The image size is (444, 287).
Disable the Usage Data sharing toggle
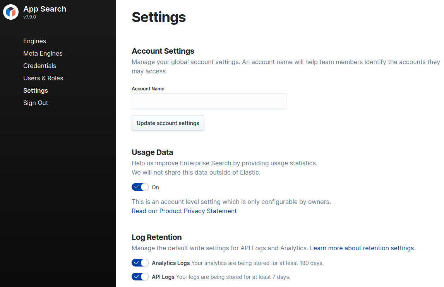[x=140, y=187]
